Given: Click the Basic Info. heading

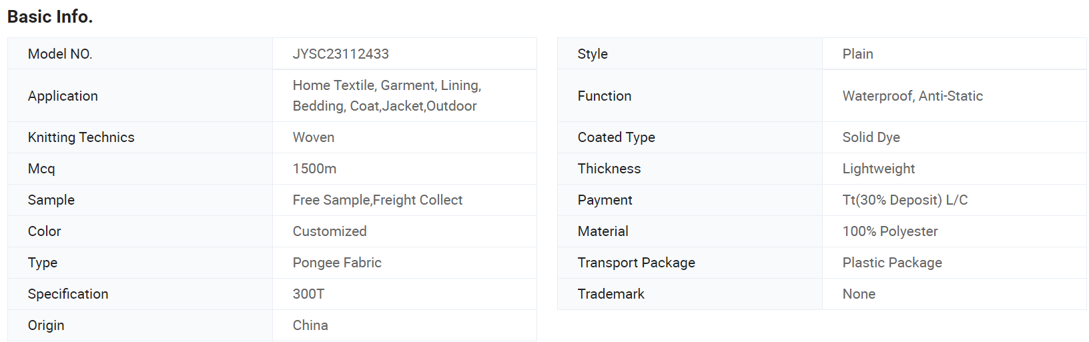Looking at the screenshot, I should [x=50, y=17].
